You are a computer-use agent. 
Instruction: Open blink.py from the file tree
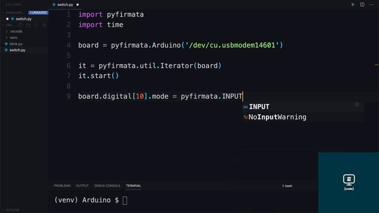[x=16, y=44]
